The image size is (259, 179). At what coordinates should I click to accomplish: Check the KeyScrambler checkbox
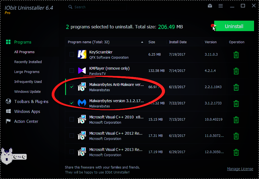tap(72, 55)
